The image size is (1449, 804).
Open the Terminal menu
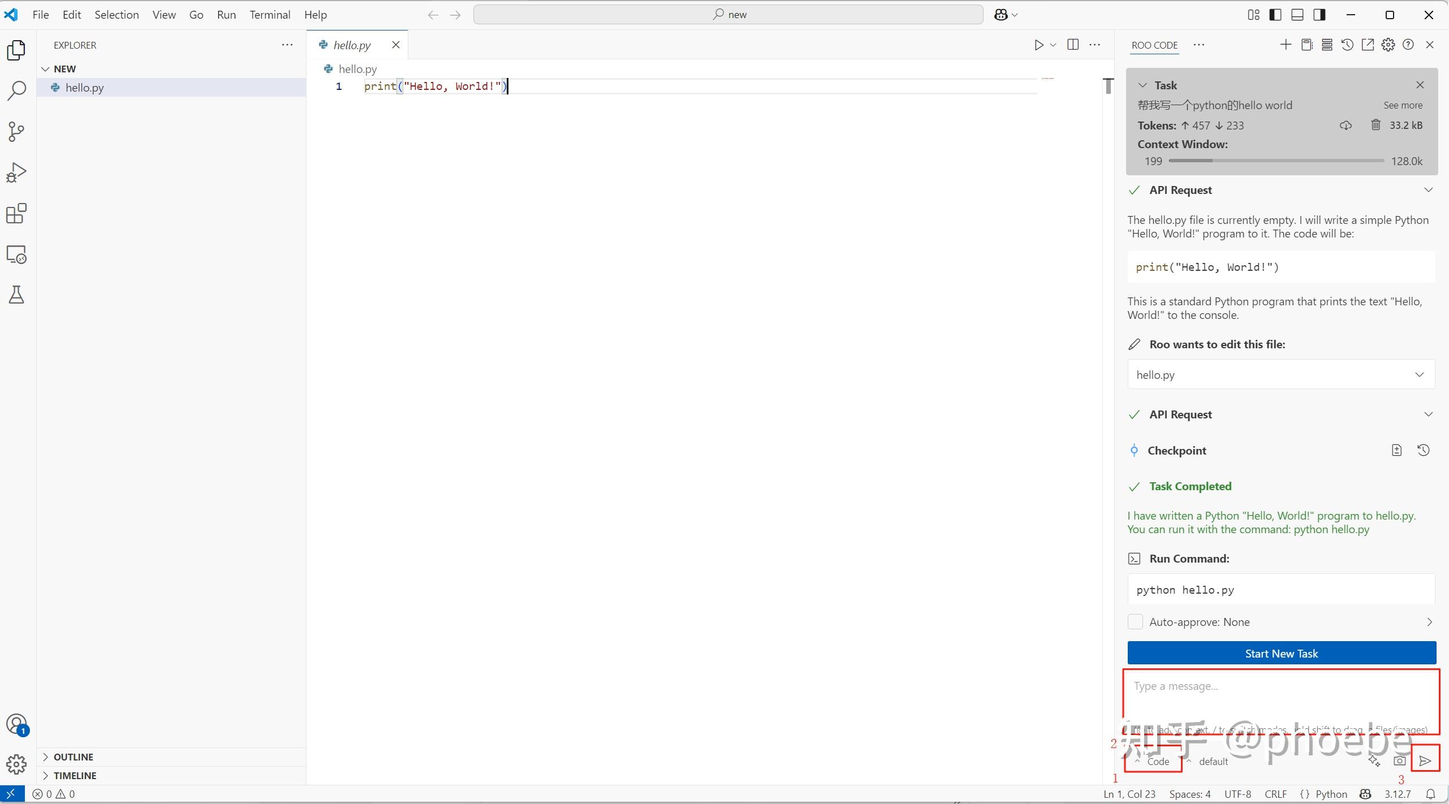point(270,15)
